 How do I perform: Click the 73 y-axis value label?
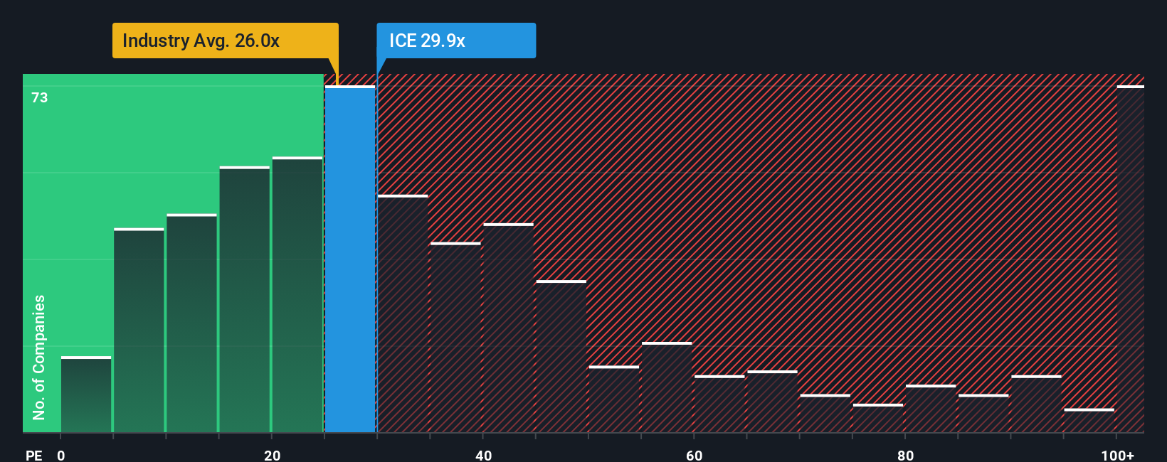tap(40, 97)
